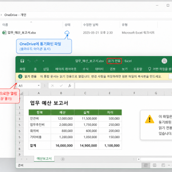
Task: Switch to Normal view in status bar
Action: coord(146,165)
